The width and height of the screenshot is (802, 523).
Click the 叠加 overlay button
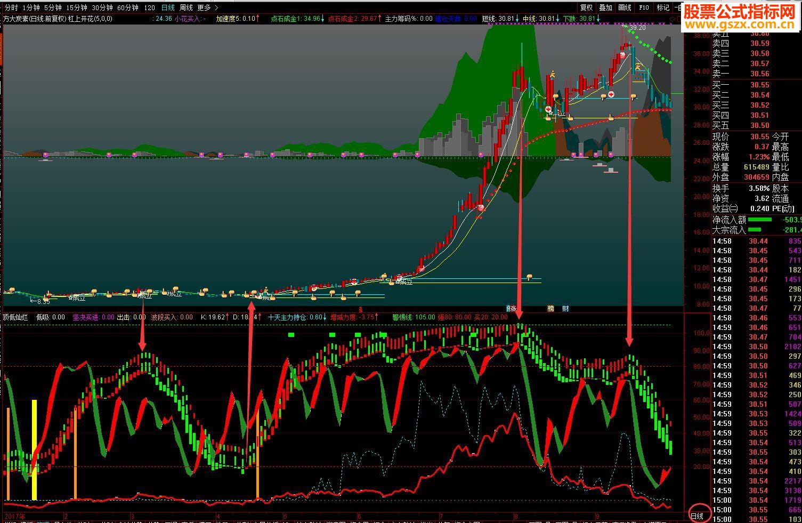[606, 7]
